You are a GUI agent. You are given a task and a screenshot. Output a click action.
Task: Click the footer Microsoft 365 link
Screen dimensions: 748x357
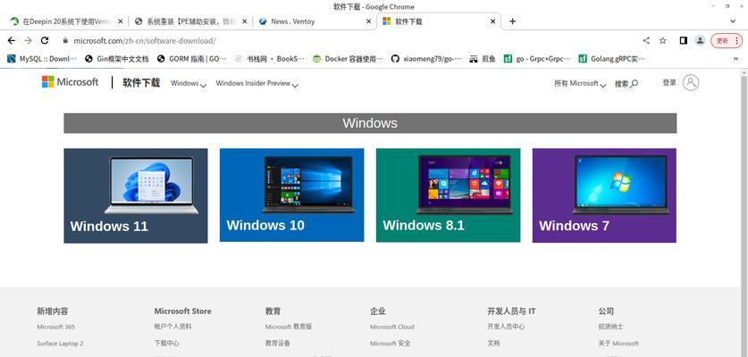coord(55,327)
